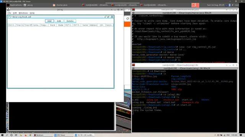This screenshot has width=245, height=137.
Task: Click the Time On column header
Action: pyautogui.click(x=20, y=25)
